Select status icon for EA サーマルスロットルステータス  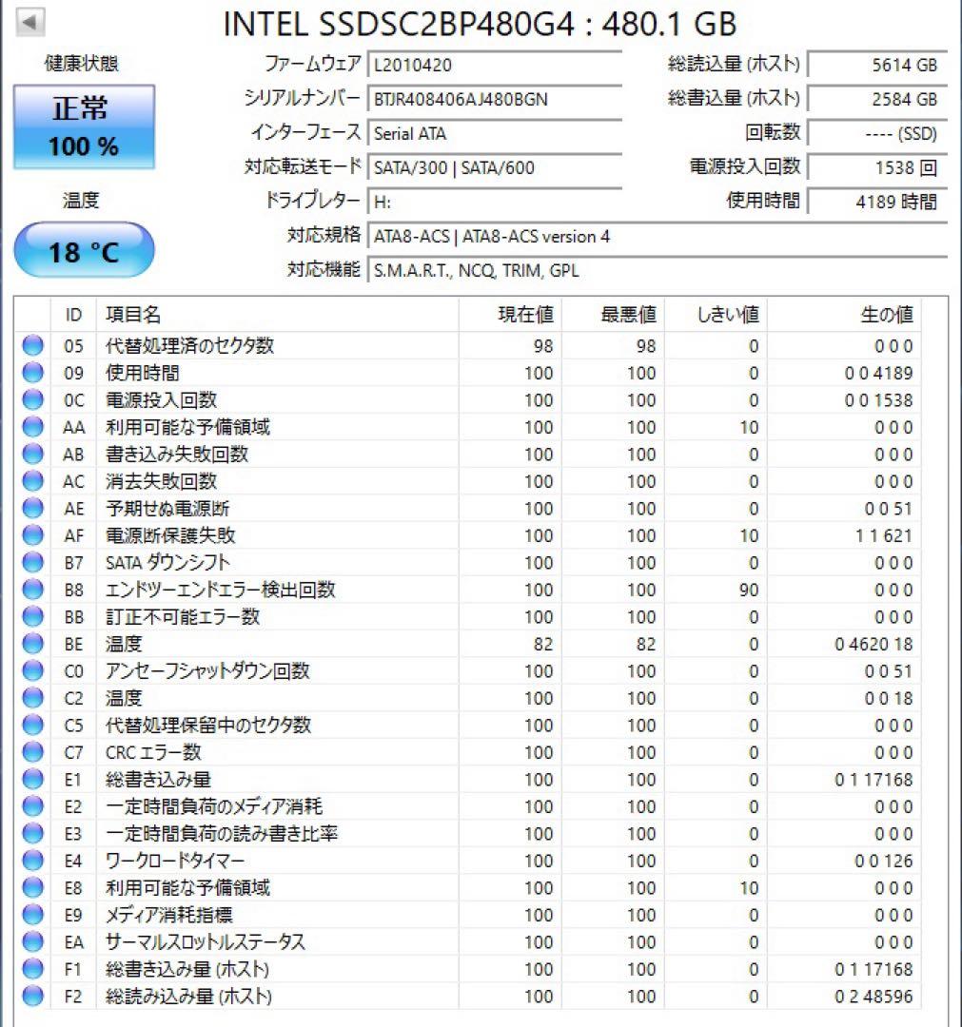pos(32,941)
